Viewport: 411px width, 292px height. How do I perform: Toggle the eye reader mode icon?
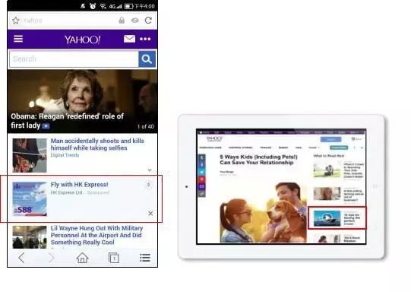coord(135,21)
